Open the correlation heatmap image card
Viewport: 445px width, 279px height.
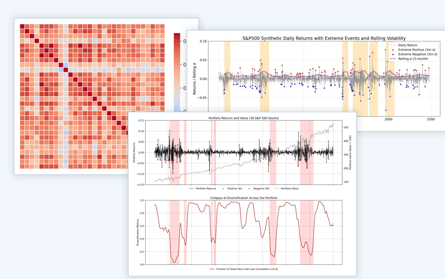click(106, 96)
